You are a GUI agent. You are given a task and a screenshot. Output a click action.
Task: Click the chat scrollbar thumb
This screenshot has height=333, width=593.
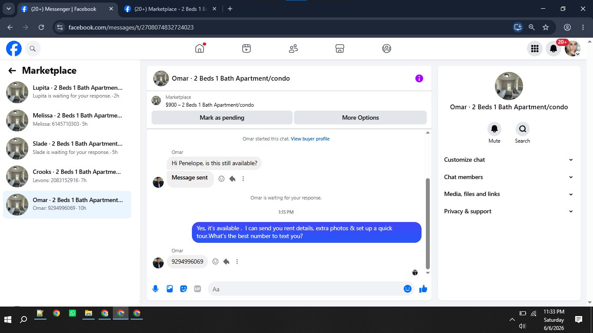(428, 223)
